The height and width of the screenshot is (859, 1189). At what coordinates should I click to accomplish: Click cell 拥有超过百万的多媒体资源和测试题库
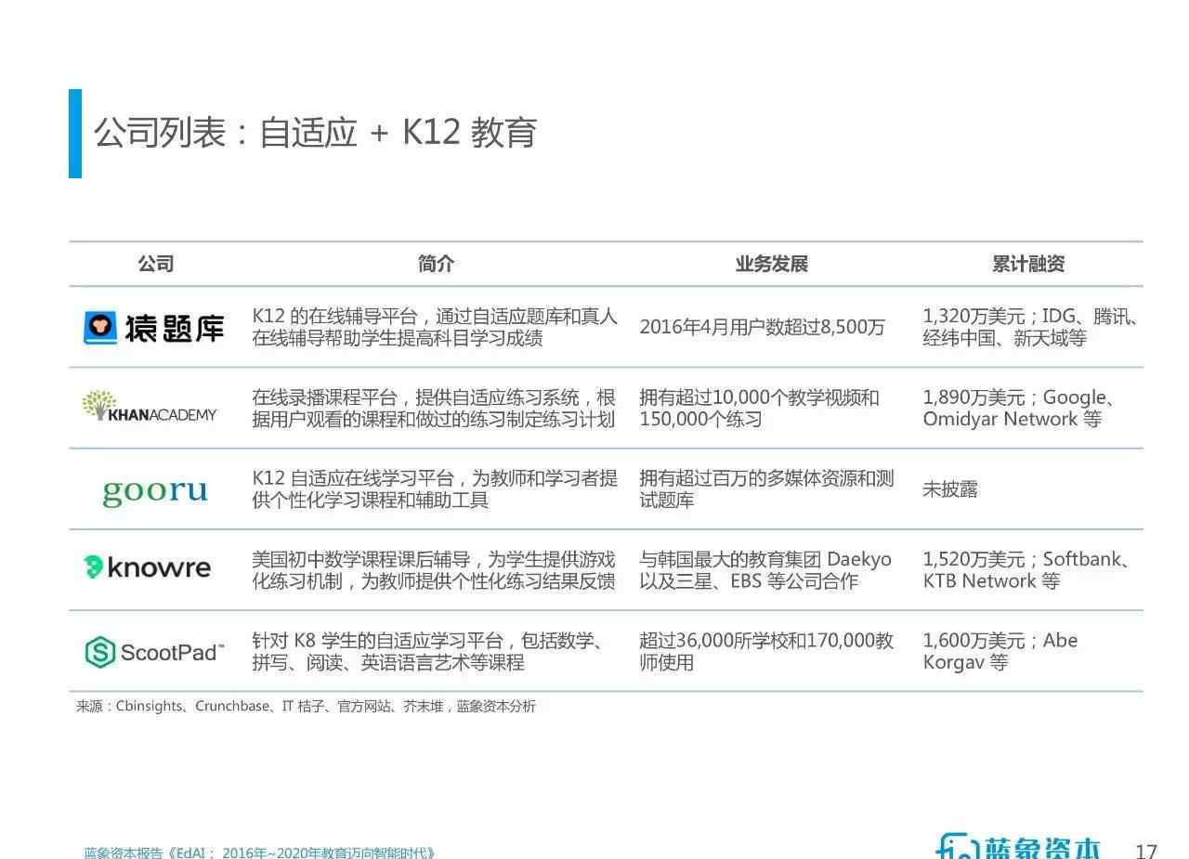[766, 489]
